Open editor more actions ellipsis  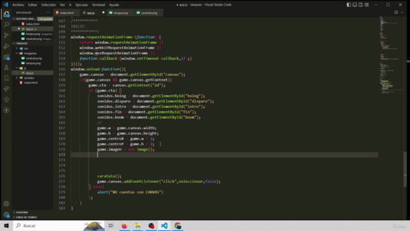402,12
